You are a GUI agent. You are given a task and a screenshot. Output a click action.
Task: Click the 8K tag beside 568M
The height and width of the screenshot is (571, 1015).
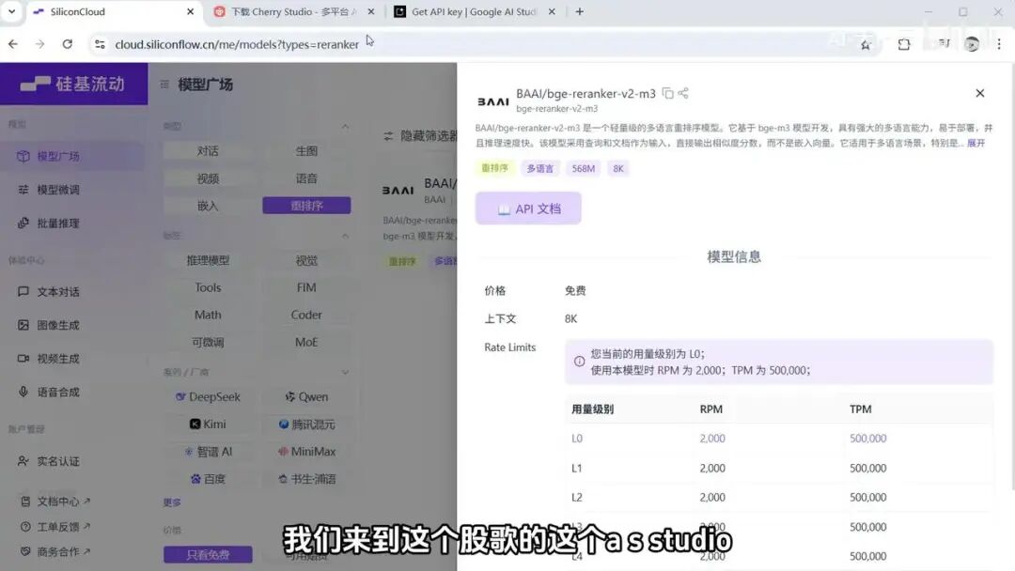coord(618,168)
